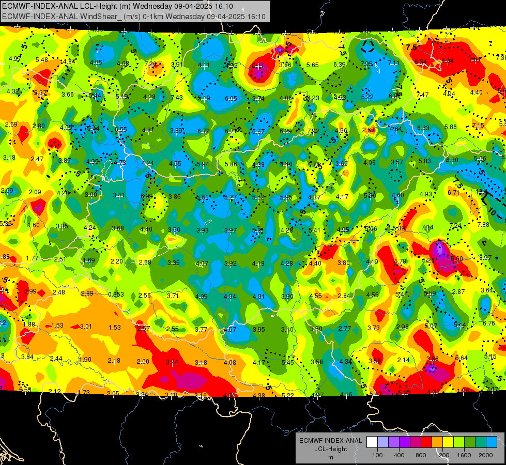Click the wind shear value 6.05
The width and height of the screenshot is (506, 465).
pos(231,98)
